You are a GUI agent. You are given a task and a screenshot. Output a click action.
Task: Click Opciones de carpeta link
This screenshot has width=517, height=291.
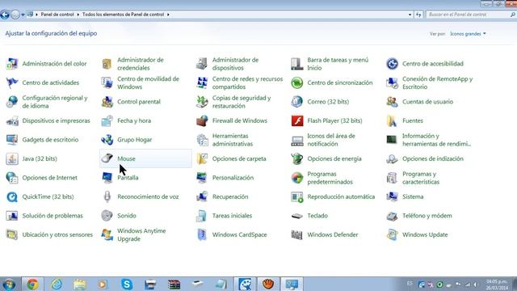coord(239,158)
